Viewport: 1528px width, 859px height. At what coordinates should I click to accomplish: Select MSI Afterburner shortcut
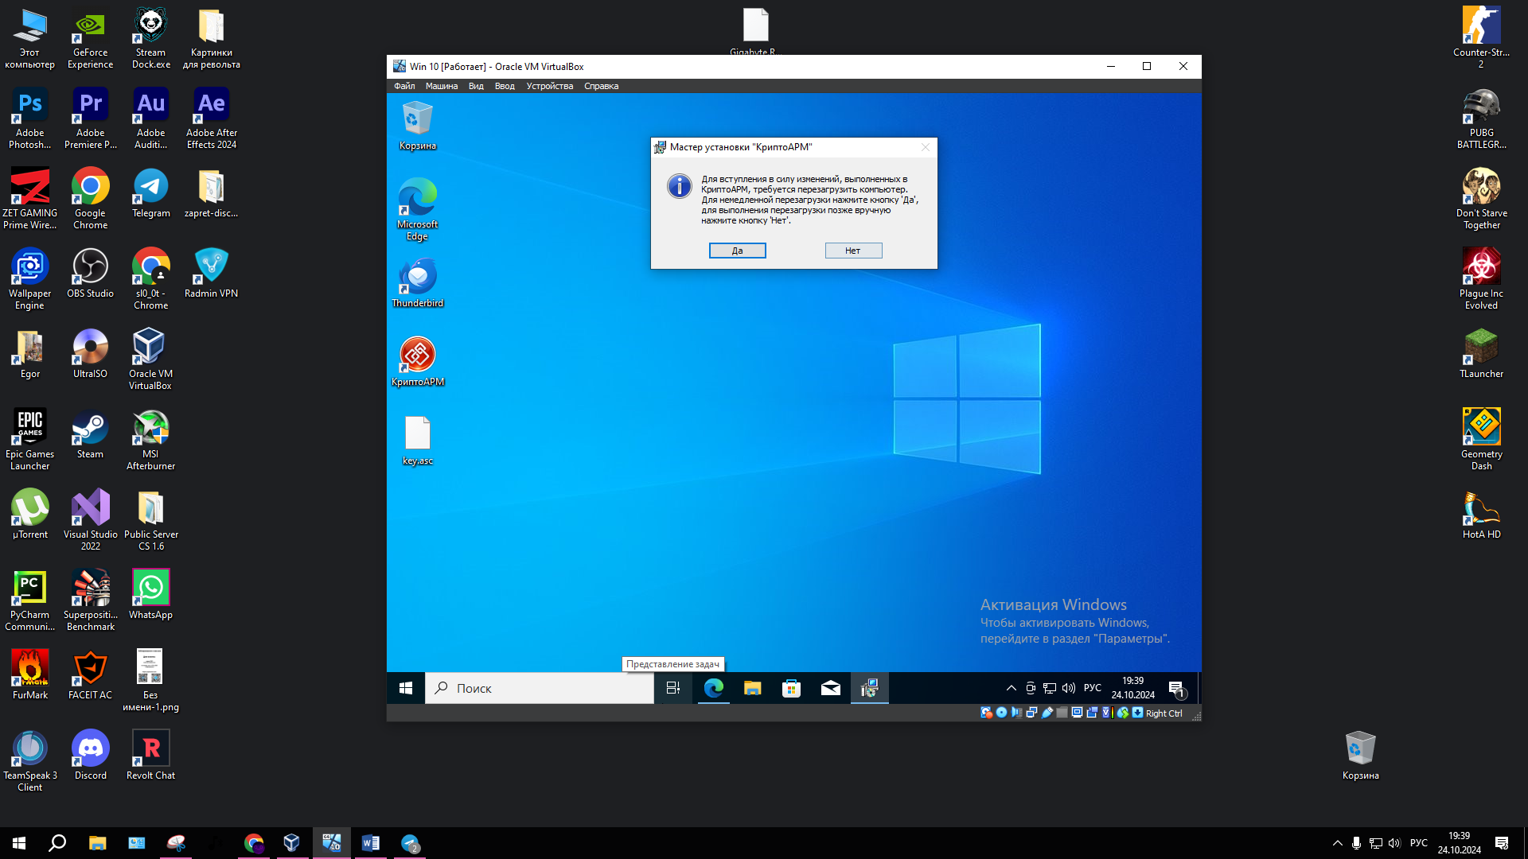pyautogui.click(x=151, y=440)
